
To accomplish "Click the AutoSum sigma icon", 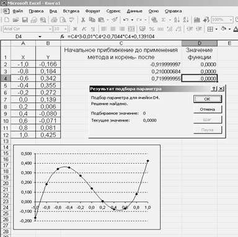I will (164, 20).
